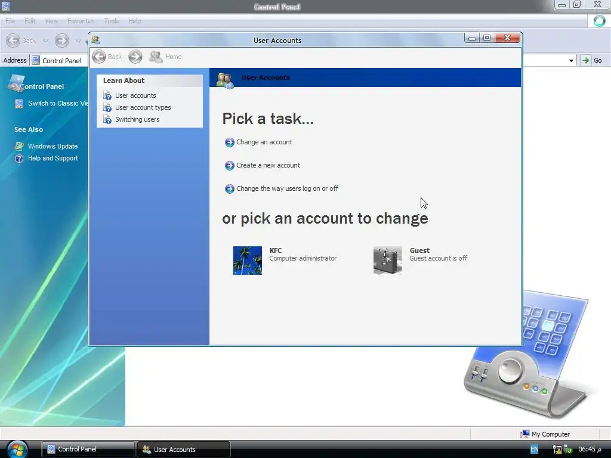Open the Start menu orb

17,449
